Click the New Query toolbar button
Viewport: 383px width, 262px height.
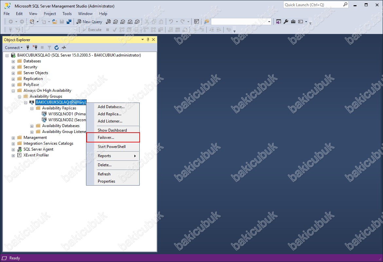click(x=89, y=22)
